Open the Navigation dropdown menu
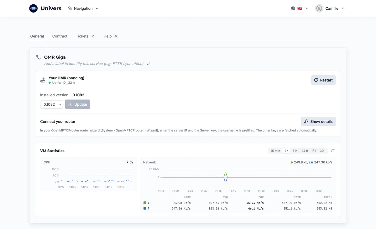The image size is (376, 229). click(83, 8)
